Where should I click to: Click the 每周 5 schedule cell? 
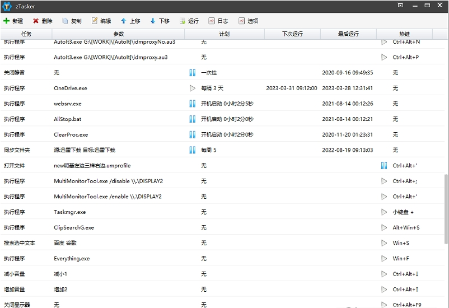pos(208,150)
